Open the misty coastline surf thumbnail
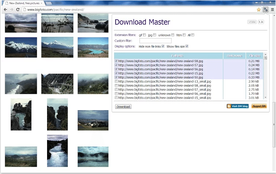The image size is (276, 174). 21,84
